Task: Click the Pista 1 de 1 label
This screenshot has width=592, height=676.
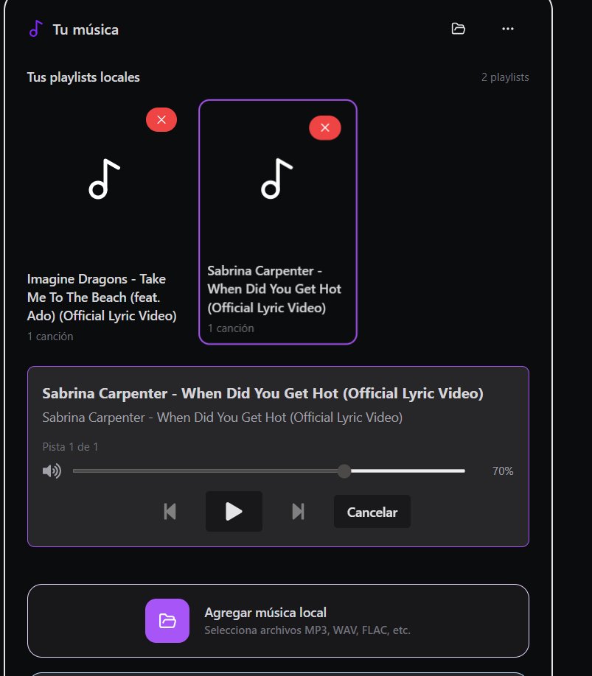Action: pos(70,447)
